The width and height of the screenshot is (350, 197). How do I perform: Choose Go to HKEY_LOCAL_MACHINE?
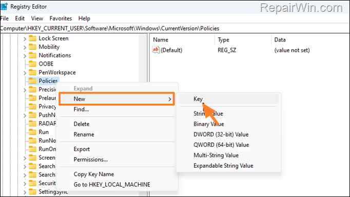click(116, 185)
